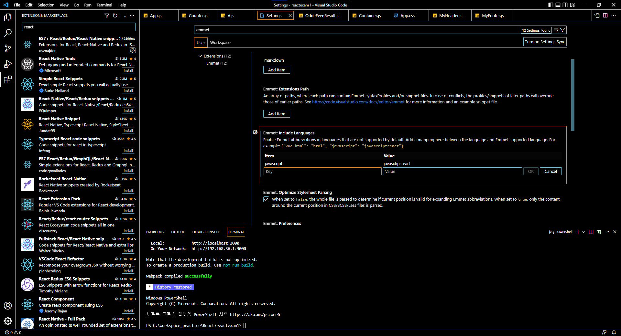The image size is (621, 336).
Task: Click Add Item for Extensions Path
Action: [x=277, y=114]
